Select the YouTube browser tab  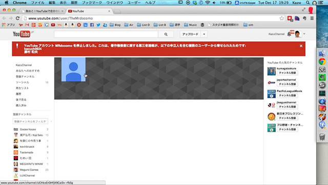89,11
